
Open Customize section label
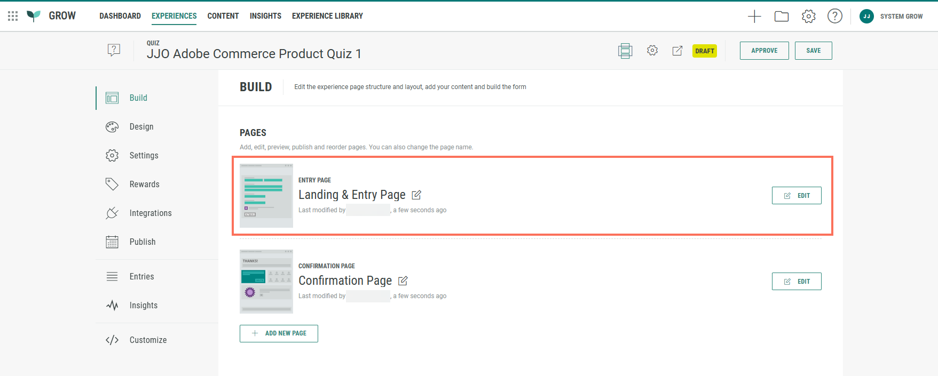coord(148,340)
